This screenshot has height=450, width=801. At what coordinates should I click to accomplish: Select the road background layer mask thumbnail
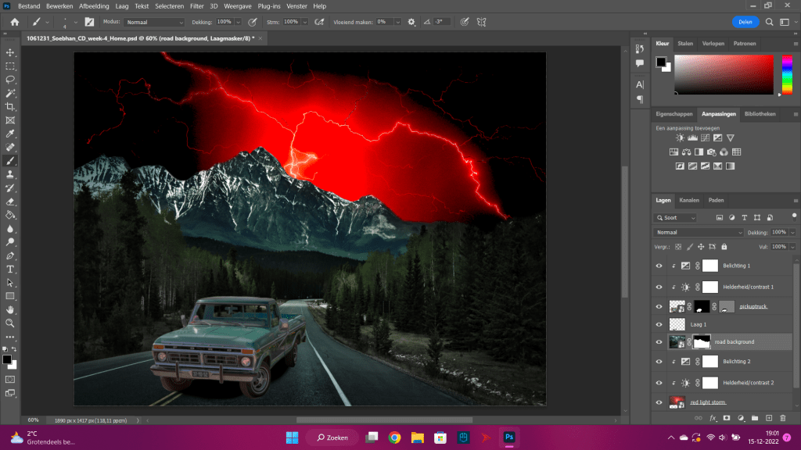pos(701,342)
